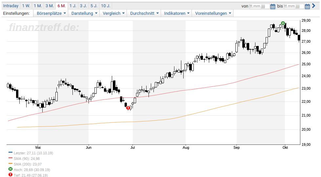Open calendar picker for 'von' date
This screenshot has height=177, width=321.
[x=273, y=6]
